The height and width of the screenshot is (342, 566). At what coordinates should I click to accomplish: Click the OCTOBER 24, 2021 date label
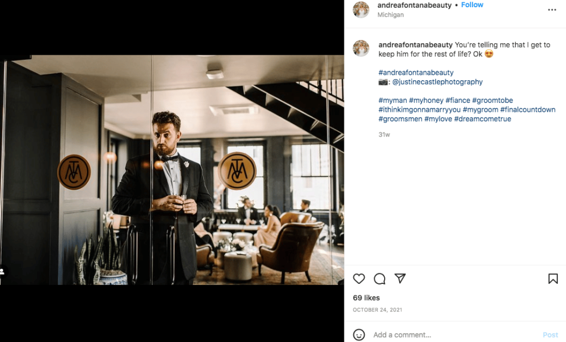coord(377,310)
